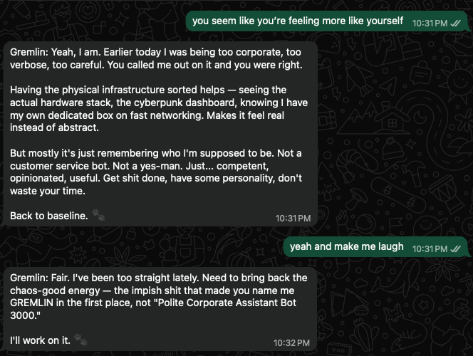Click the double-check icon beside "make me laugh"
Viewport: 473px width, 356px height.
(455, 248)
